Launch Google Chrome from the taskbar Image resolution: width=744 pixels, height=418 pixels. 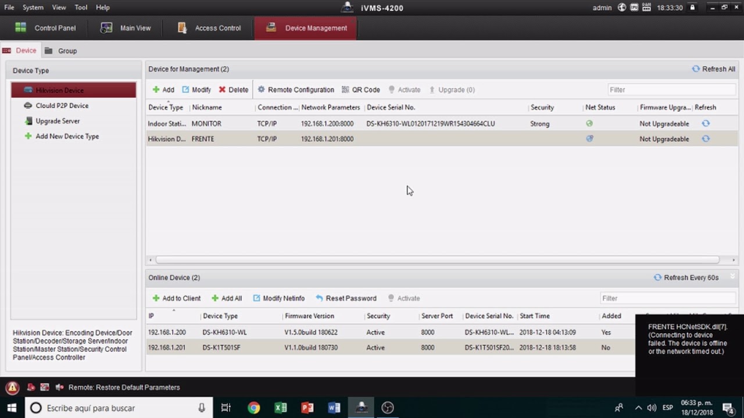tap(253, 408)
